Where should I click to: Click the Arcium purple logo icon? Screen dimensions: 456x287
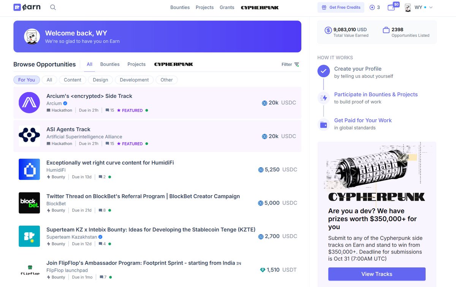click(29, 103)
